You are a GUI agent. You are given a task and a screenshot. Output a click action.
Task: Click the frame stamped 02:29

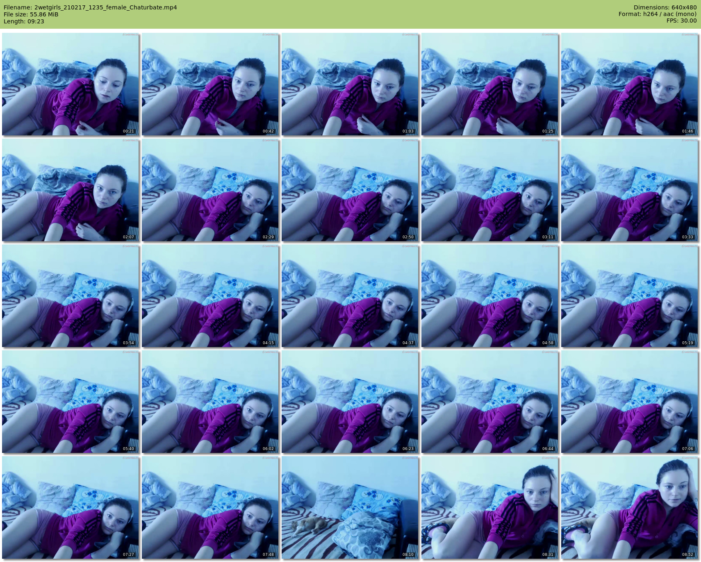pyautogui.click(x=210, y=190)
